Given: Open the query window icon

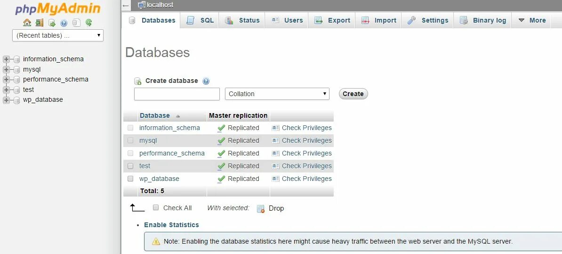Looking at the screenshot, I should [52, 23].
